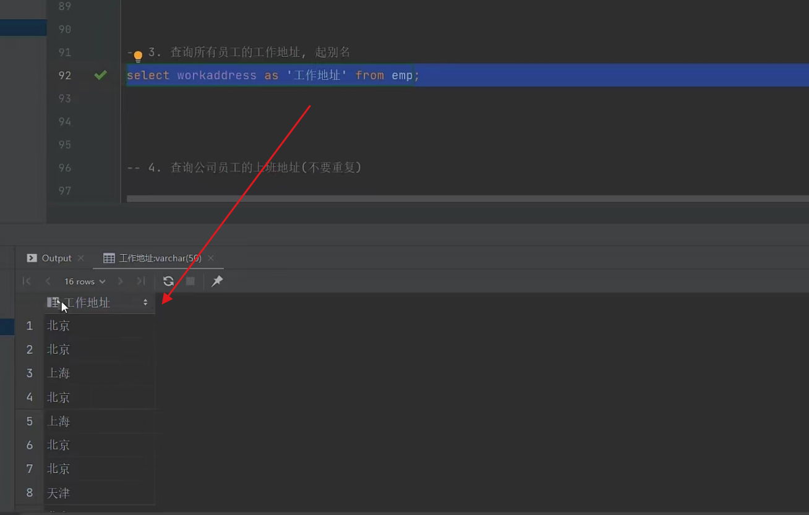
Task: Sort by 工作地址 column arrows
Action: point(145,302)
